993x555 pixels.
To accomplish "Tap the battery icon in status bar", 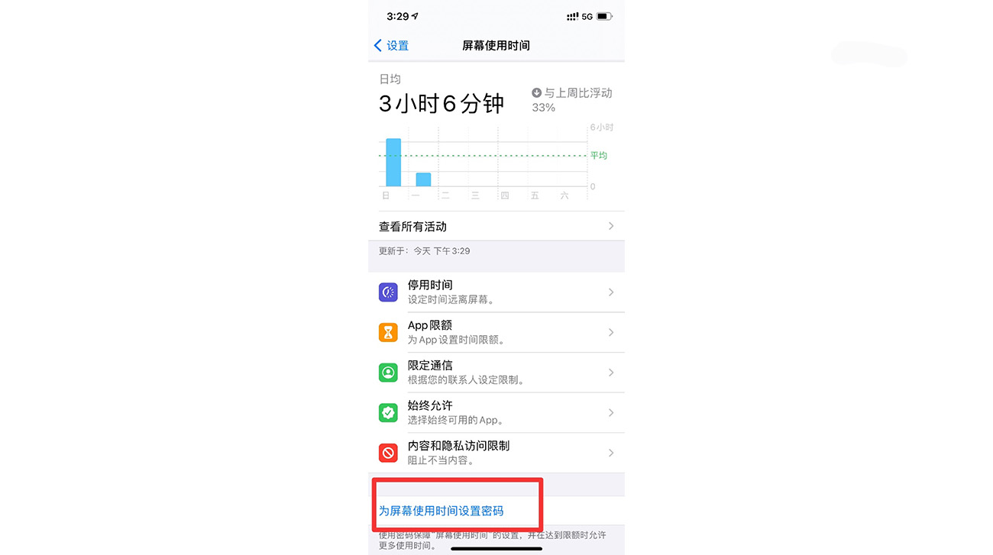I will (x=604, y=16).
